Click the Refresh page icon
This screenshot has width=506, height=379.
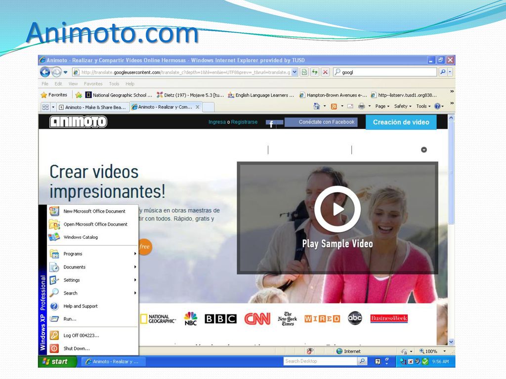tap(315, 72)
